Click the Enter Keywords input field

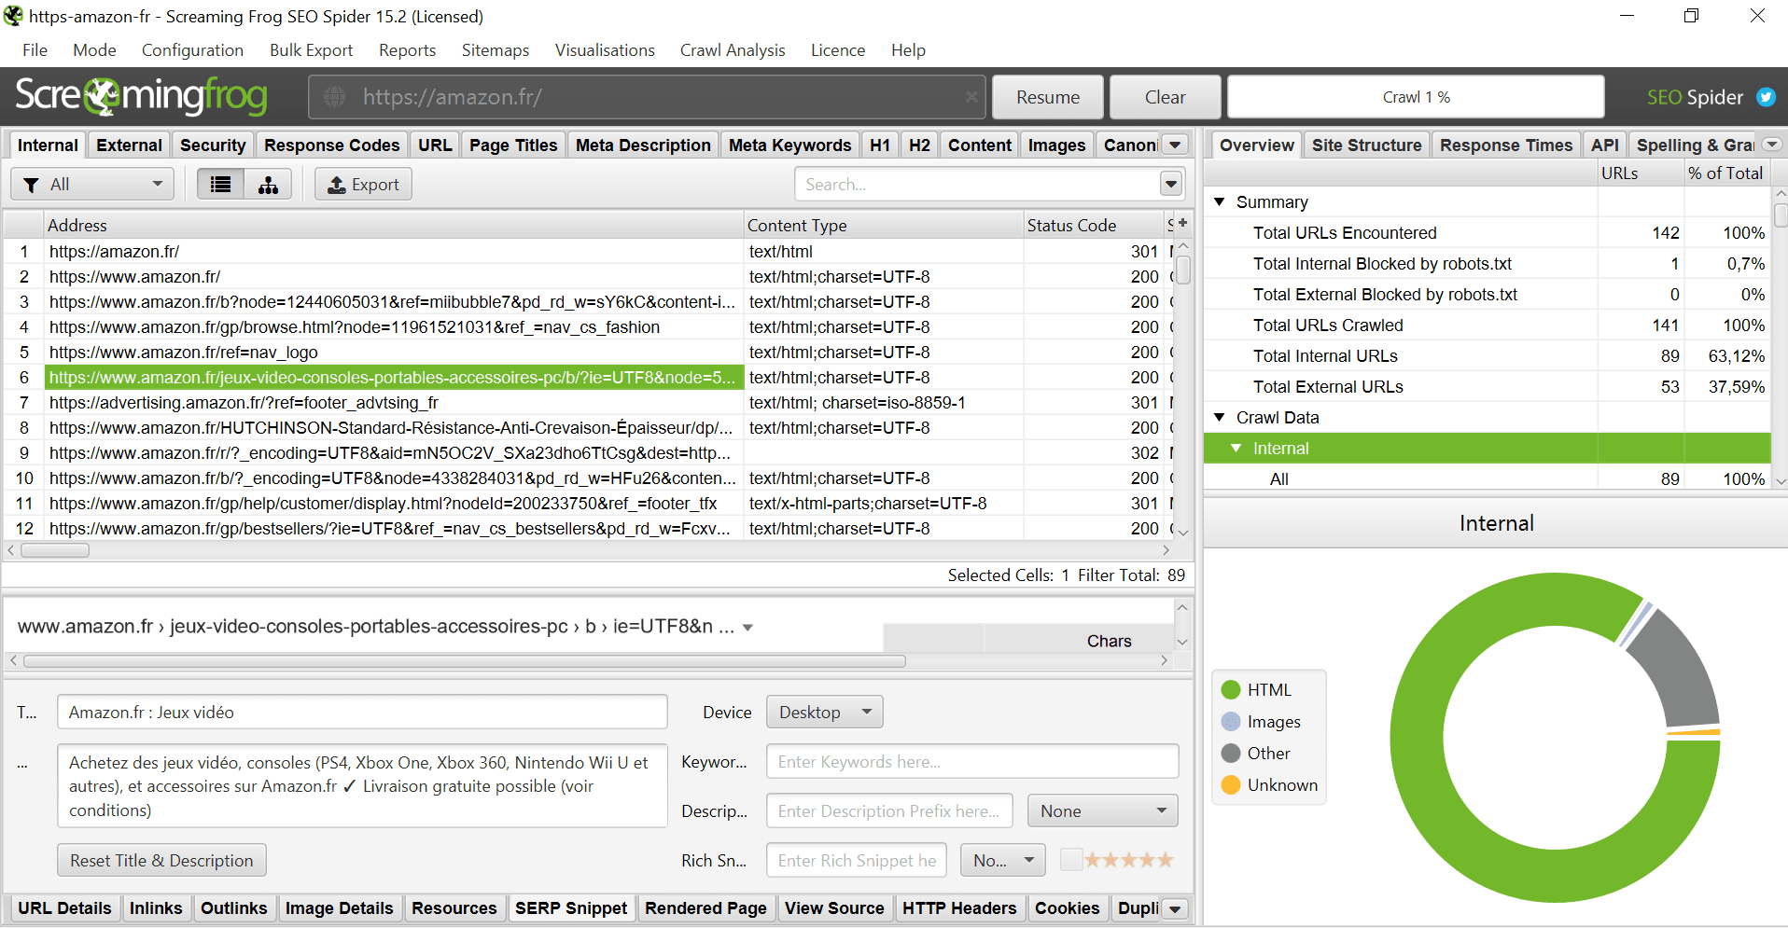pos(972,761)
